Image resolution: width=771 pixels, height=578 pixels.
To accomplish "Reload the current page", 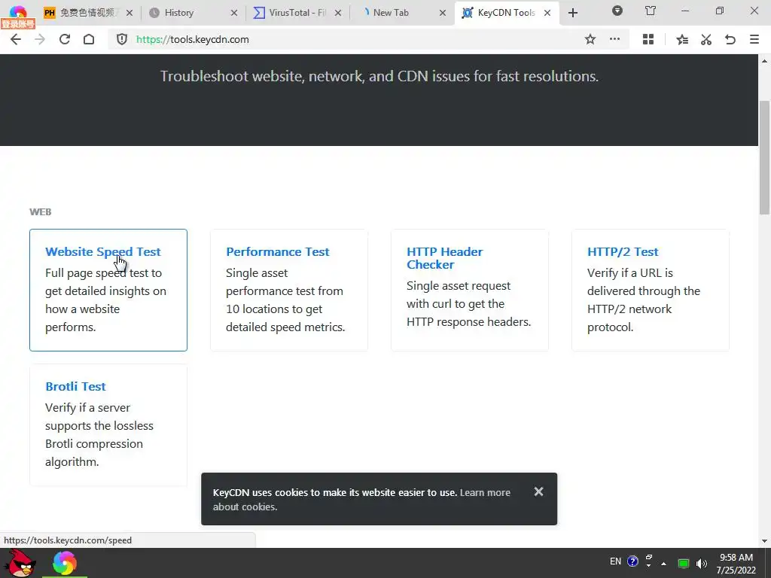I will tap(65, 39).
